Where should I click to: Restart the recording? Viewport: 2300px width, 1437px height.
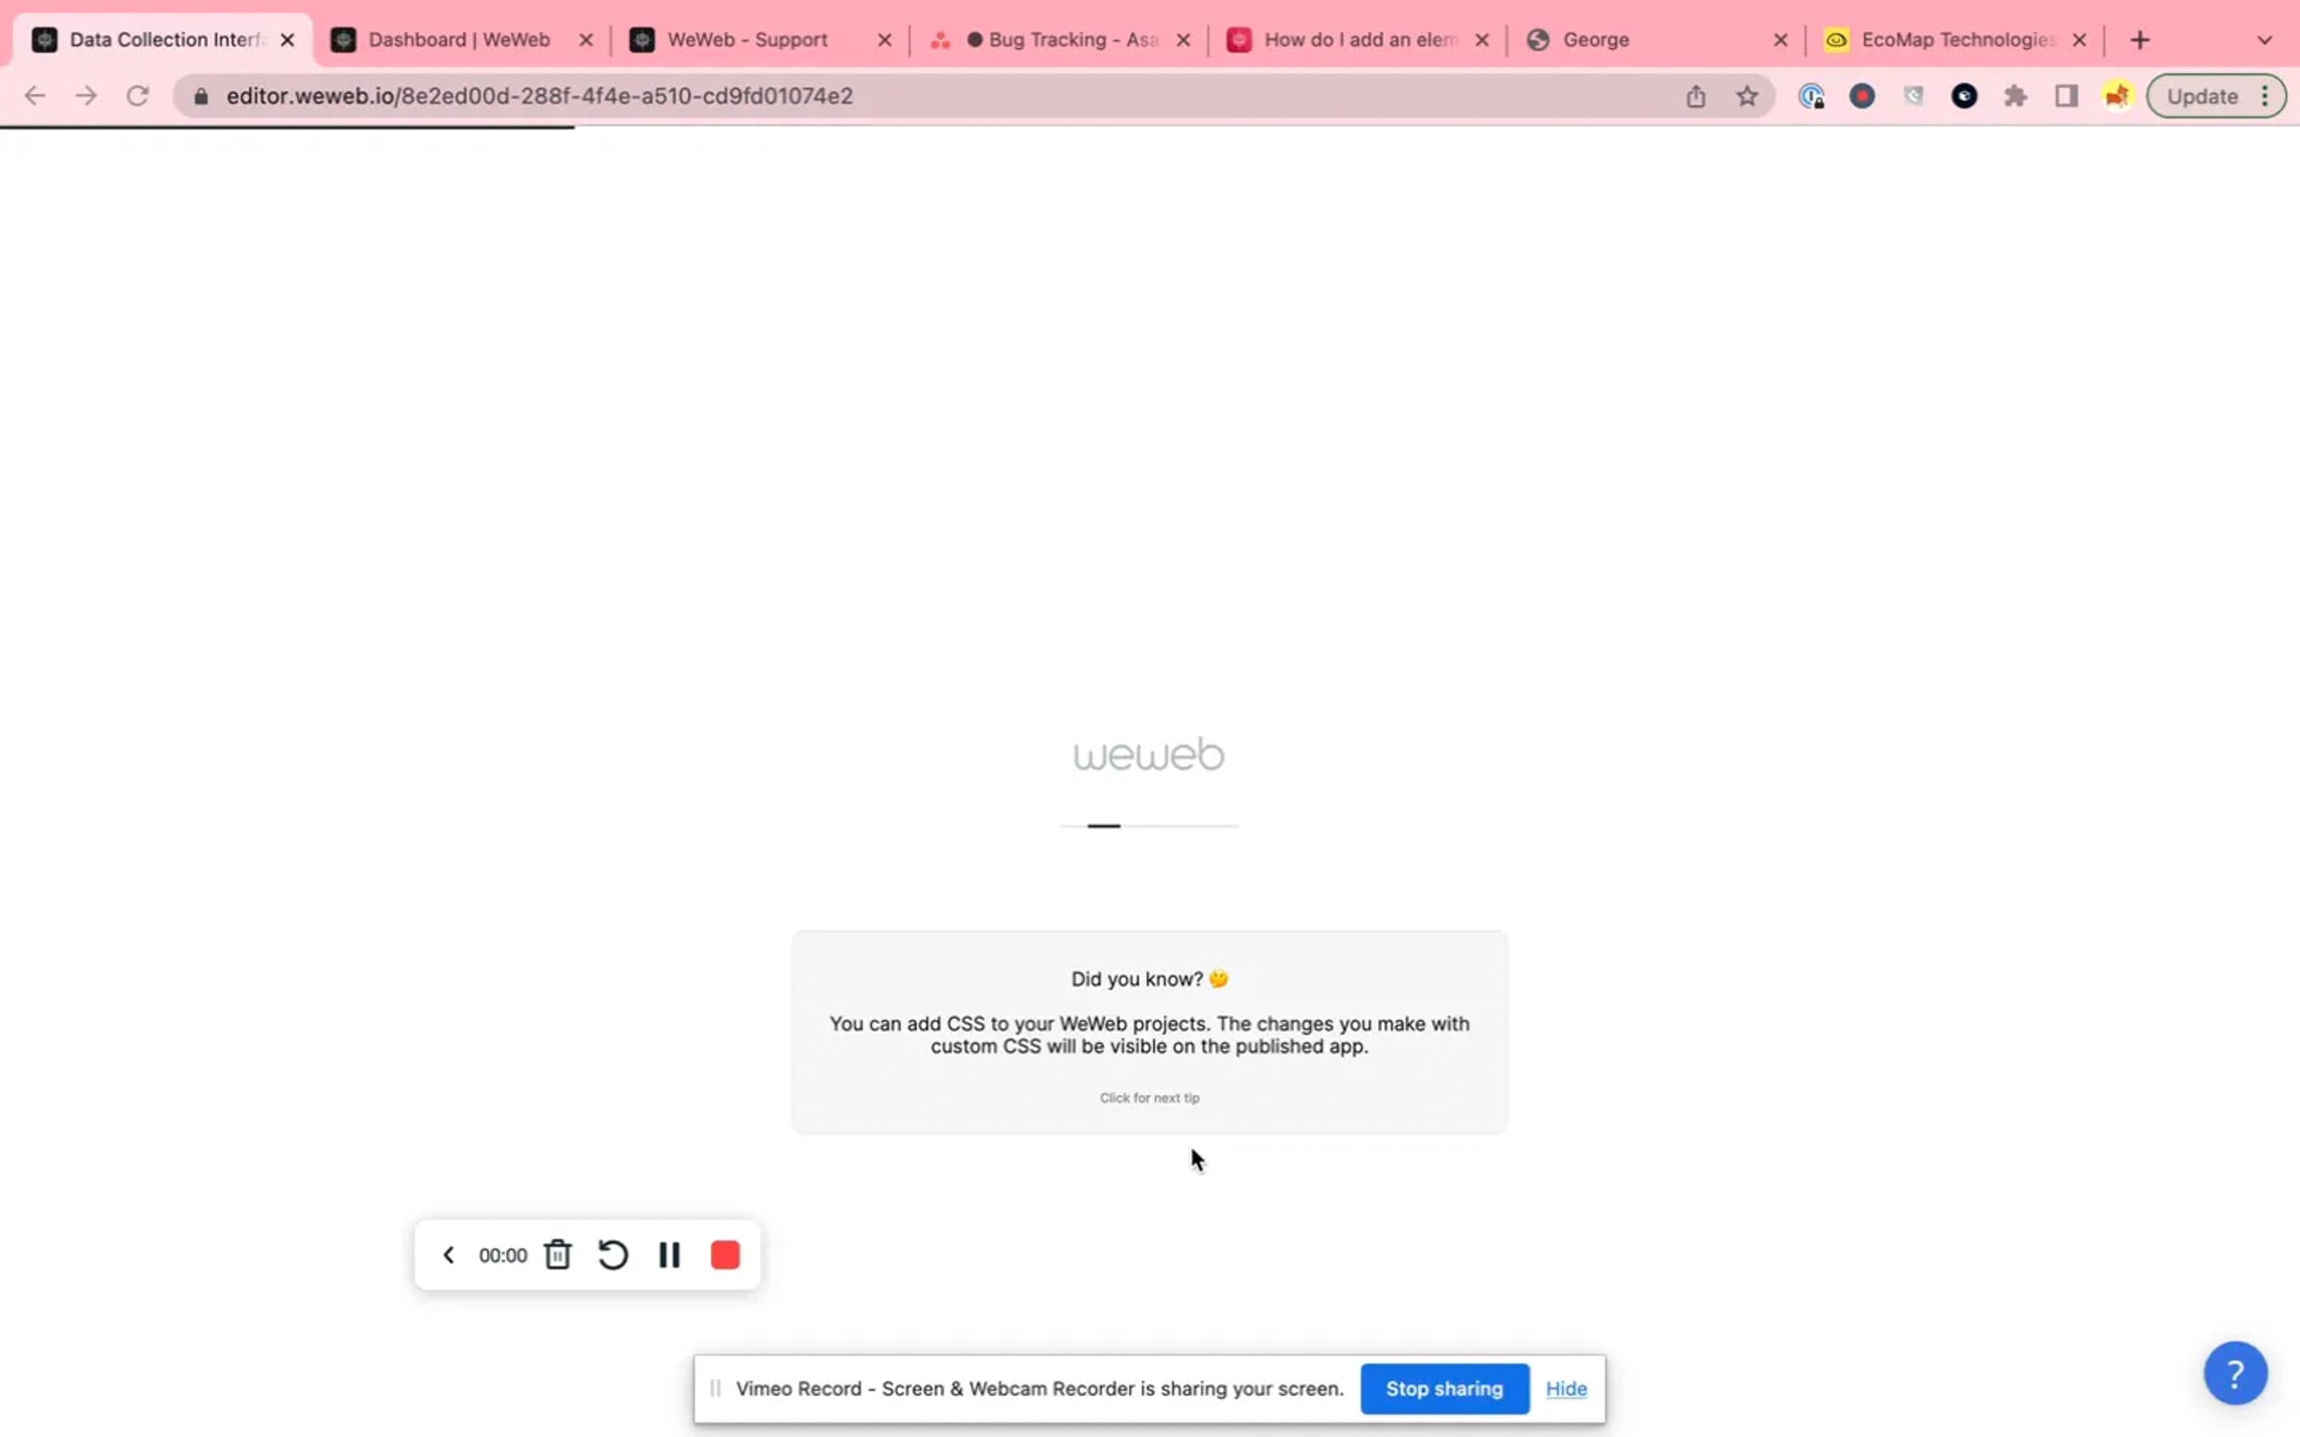(x=612, y=1255)
